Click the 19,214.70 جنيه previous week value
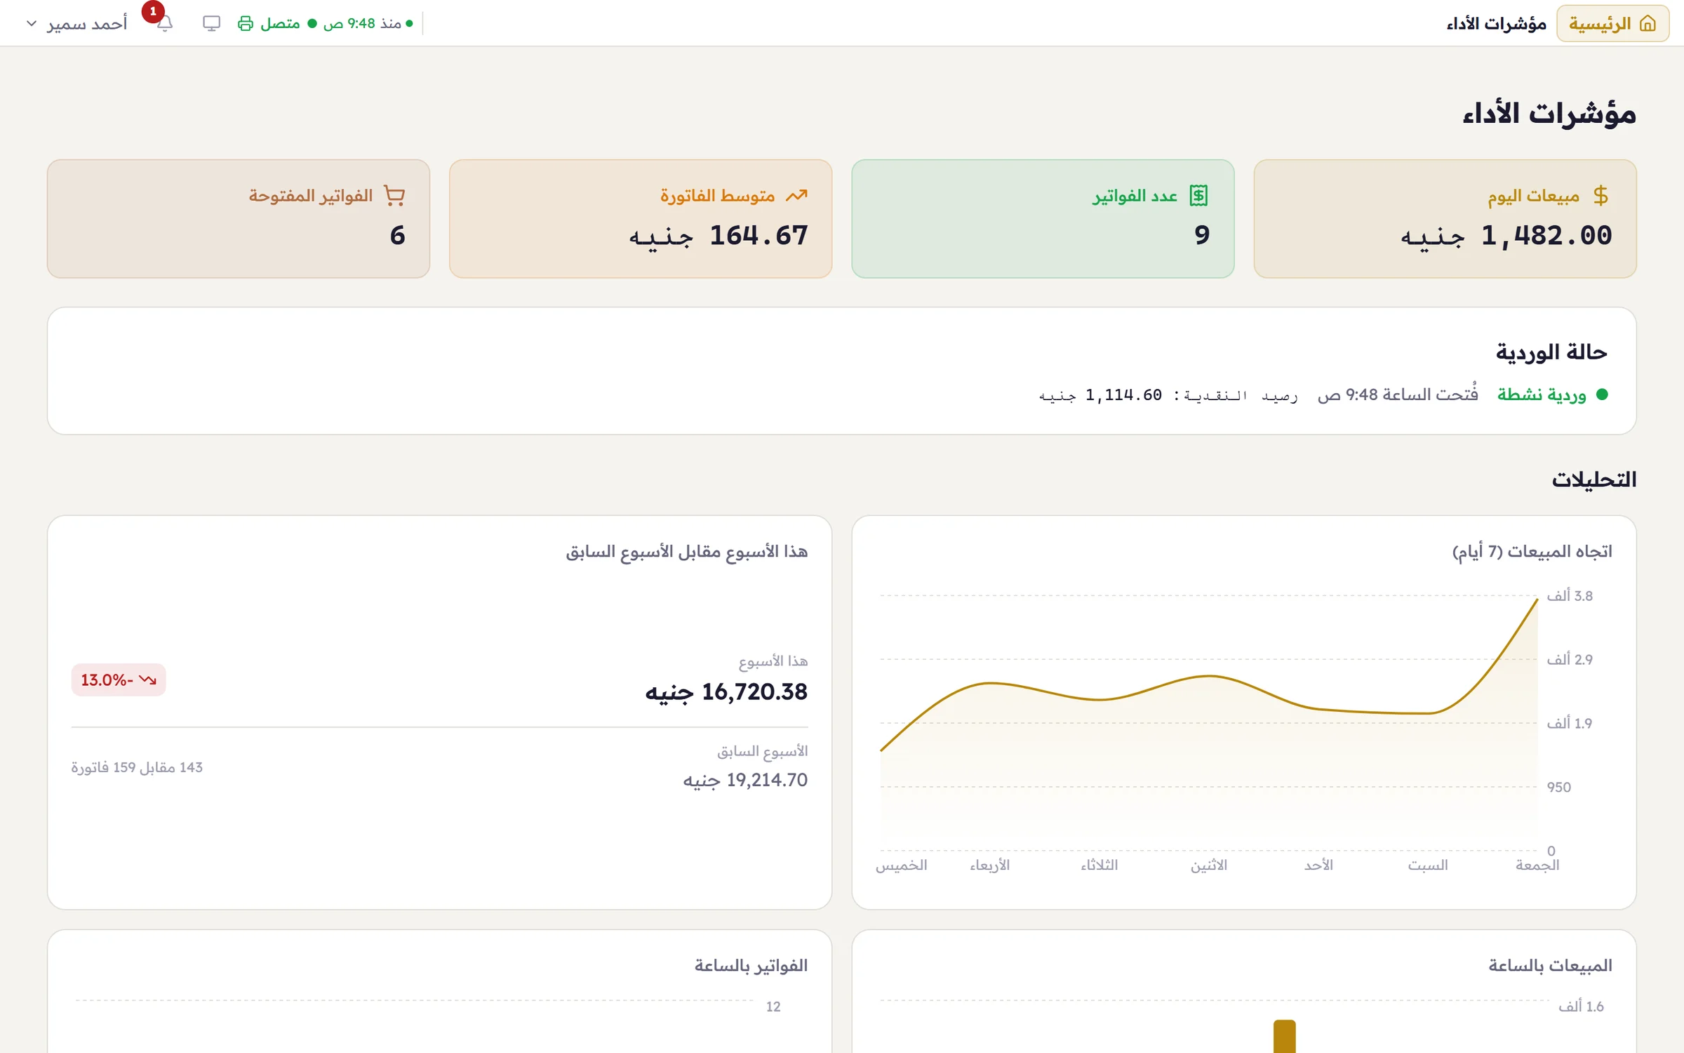Image resolution: width=1684 pixels, height=1053 pixels. click(x=745, y=780)
